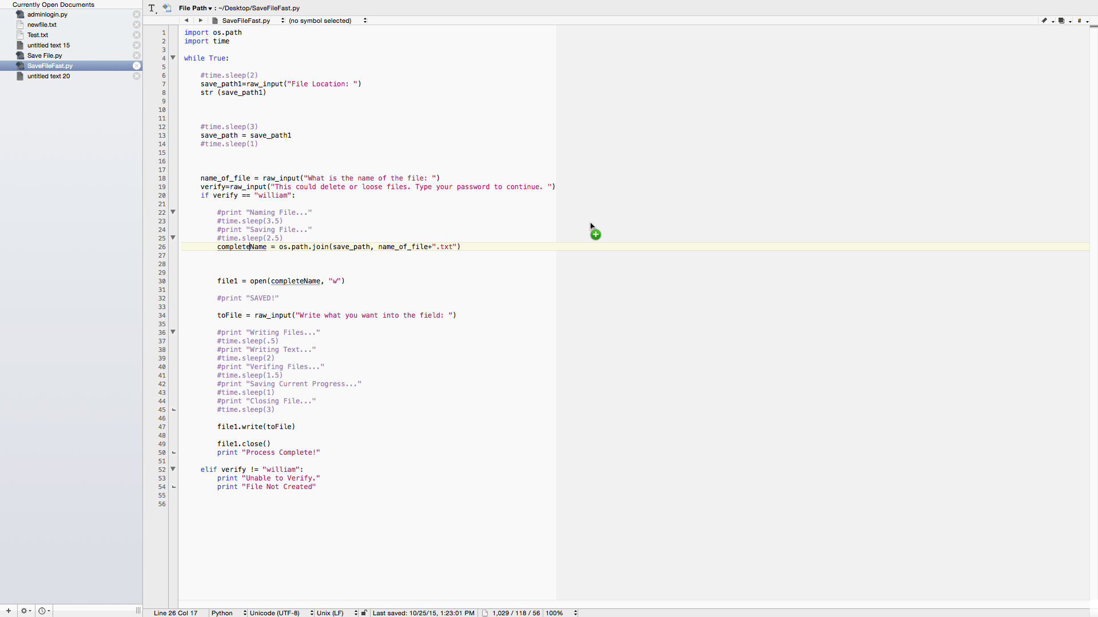Collapse the while True fold triangle

coord(173,58)
